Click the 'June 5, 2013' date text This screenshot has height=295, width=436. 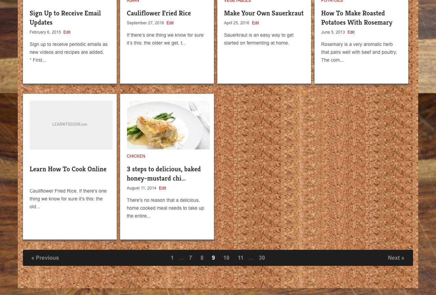(x=333, y=32)
